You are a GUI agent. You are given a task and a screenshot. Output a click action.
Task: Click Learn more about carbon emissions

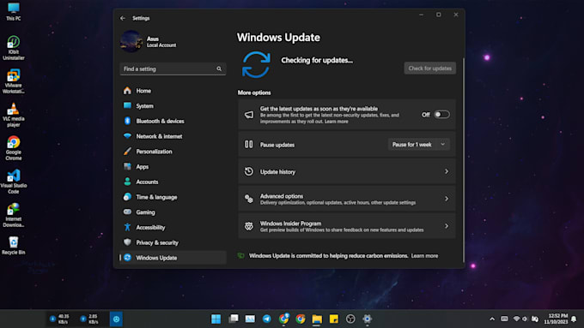click(x=424, y=256)
